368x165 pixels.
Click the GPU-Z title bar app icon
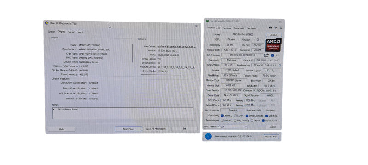coord(207,21)
